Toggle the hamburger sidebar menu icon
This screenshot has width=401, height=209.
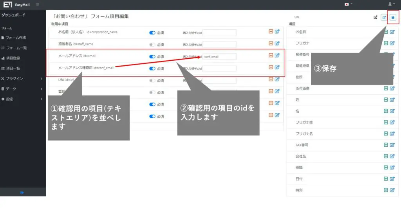click(37, 4)
